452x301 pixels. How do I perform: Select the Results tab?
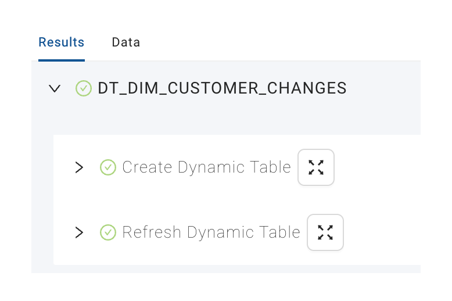pyautogui.click(x=62, y=42)
